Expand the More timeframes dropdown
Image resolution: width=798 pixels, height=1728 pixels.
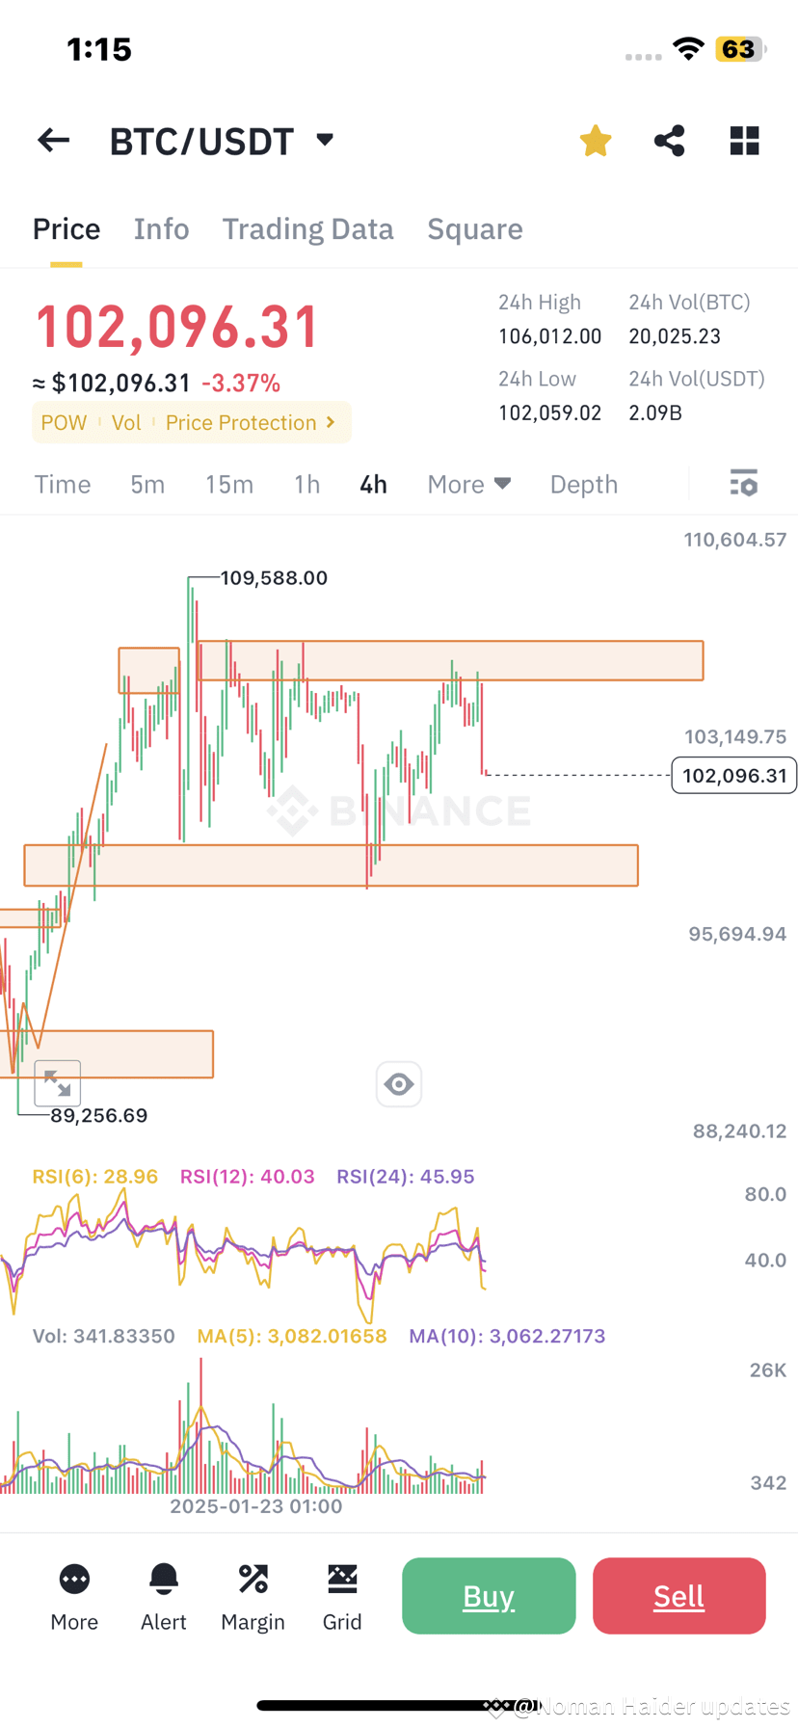click(468, 484)
